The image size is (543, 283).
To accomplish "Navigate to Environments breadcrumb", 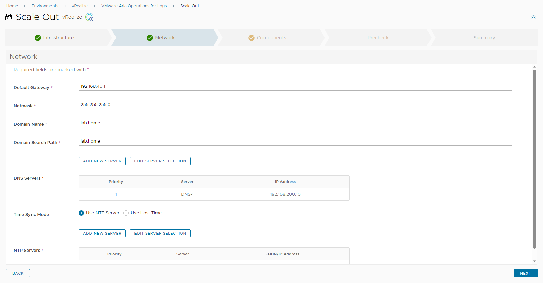I will click(x=45, y=6).
